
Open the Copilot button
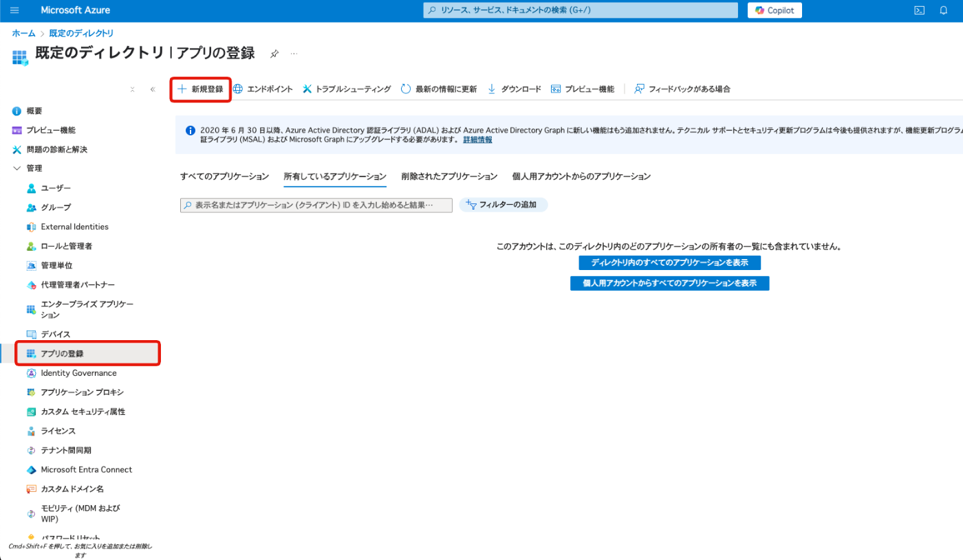(775, 10)
